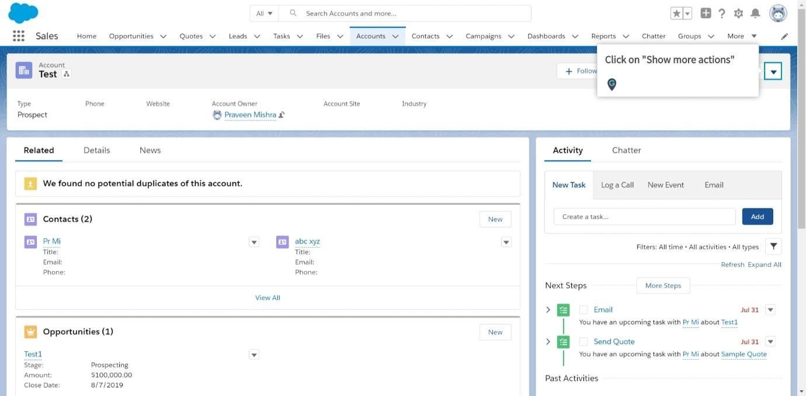
Task: Switch to the Chatter activity tab
Action: point(626,150)
